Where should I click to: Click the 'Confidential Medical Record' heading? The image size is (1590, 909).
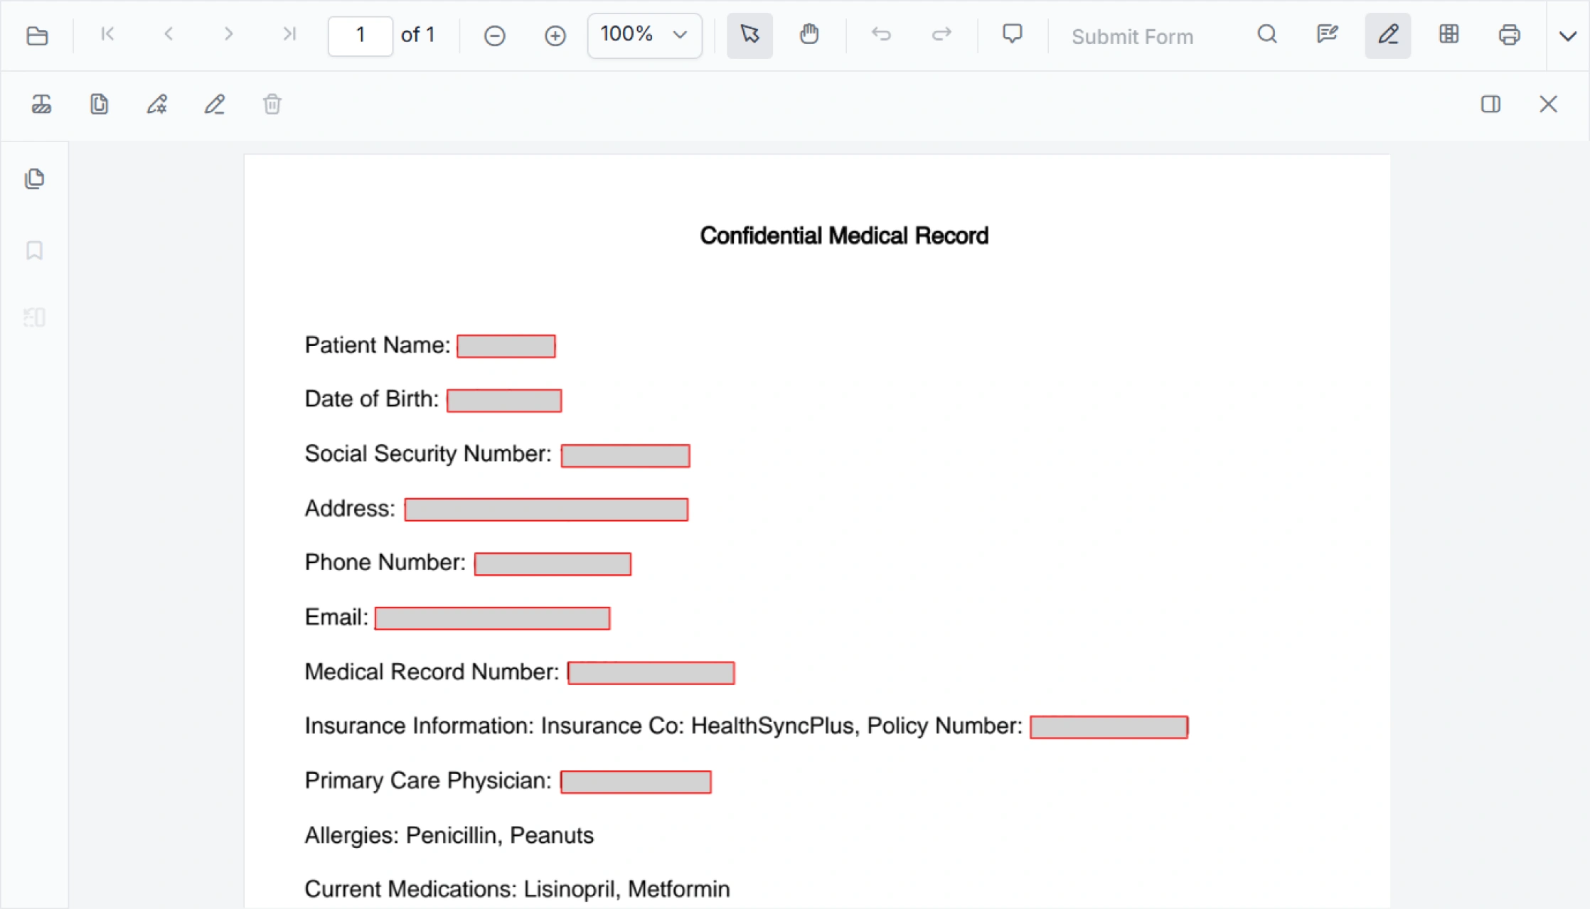[x=844, y=235]
